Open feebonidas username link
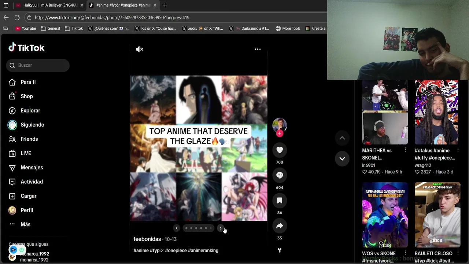This screenshot has width=469, height=264. (147, 239)
